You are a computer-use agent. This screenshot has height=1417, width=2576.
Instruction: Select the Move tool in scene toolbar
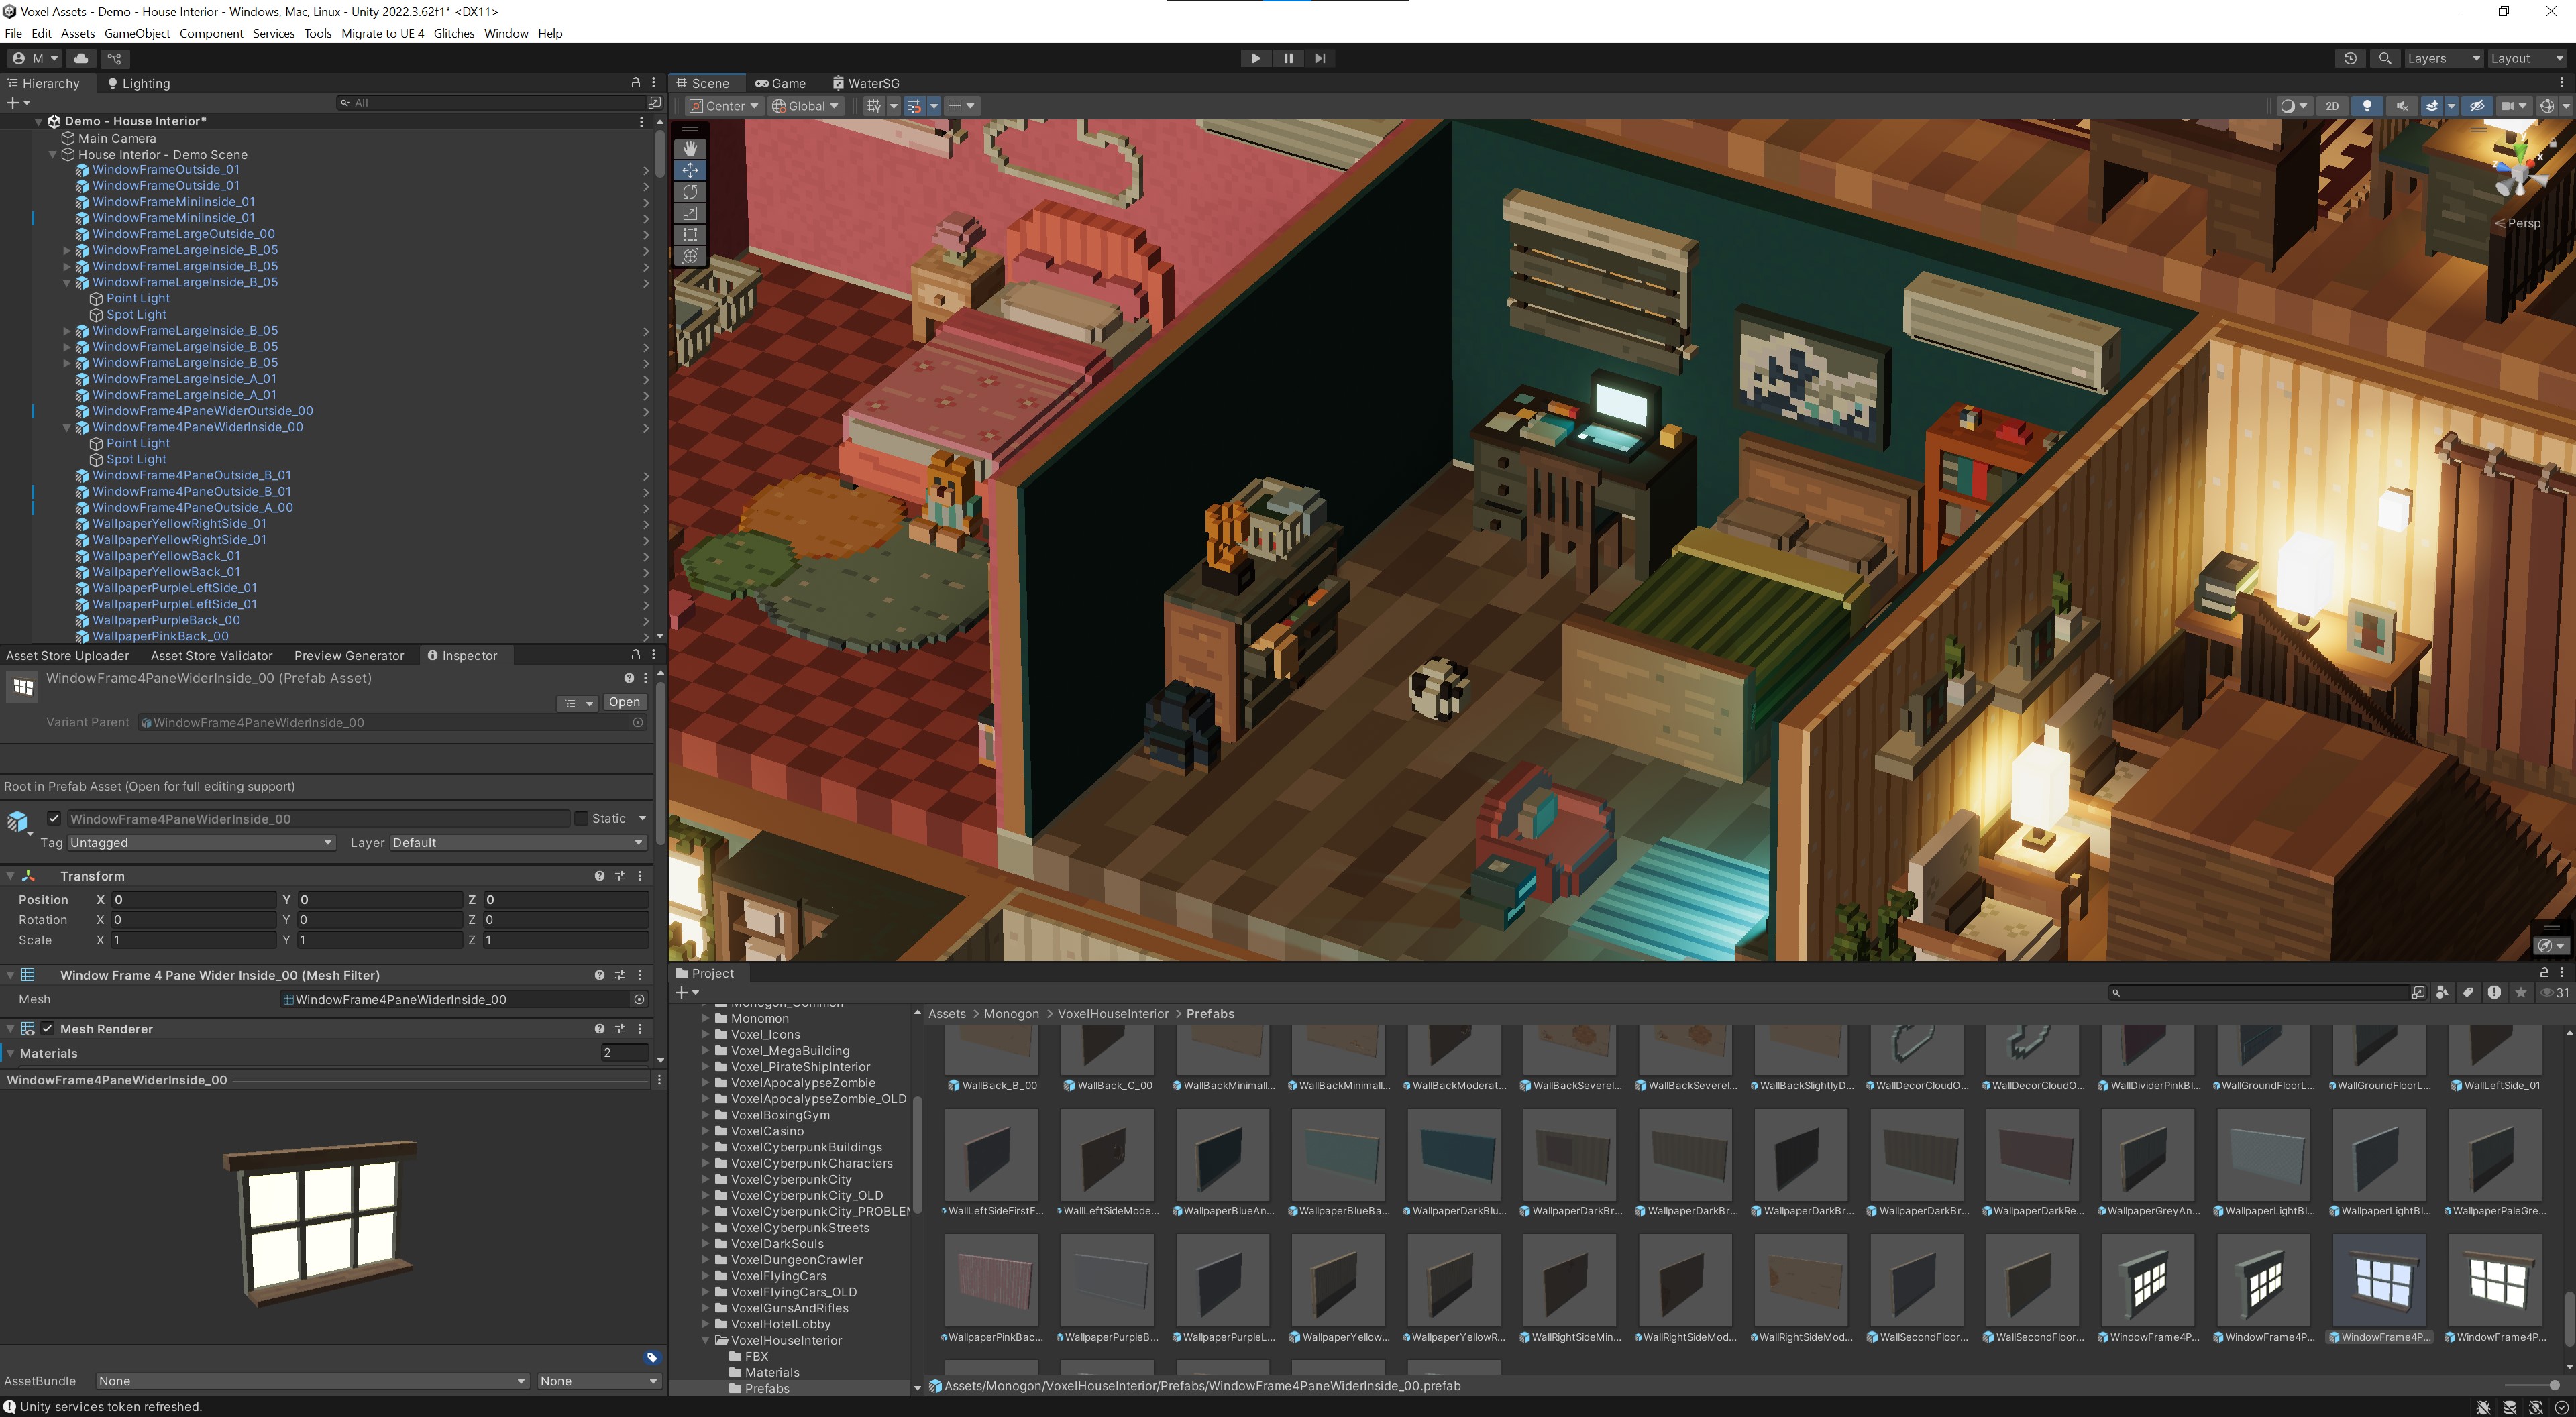tap(690, 170)
